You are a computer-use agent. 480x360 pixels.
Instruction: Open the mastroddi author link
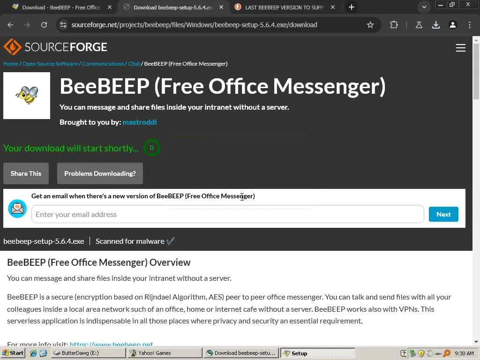[140, 122]
